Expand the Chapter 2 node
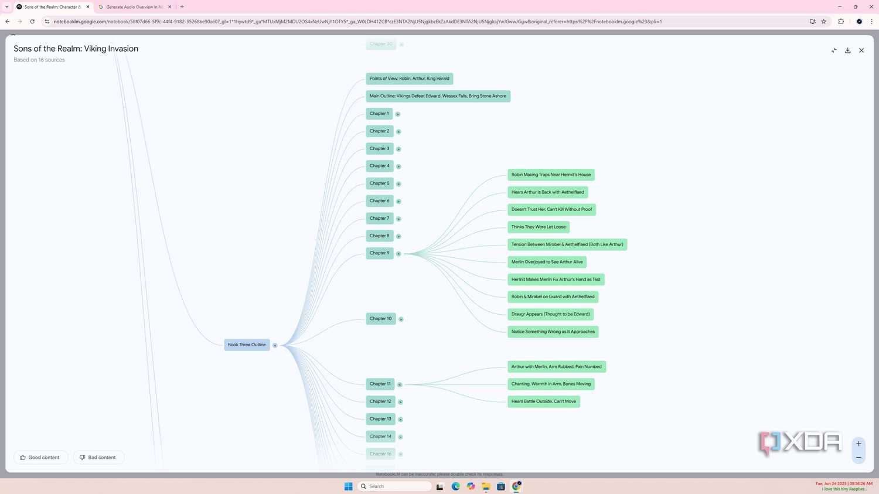The height and width of the screenshot is (494, 879). coord(398,132)
